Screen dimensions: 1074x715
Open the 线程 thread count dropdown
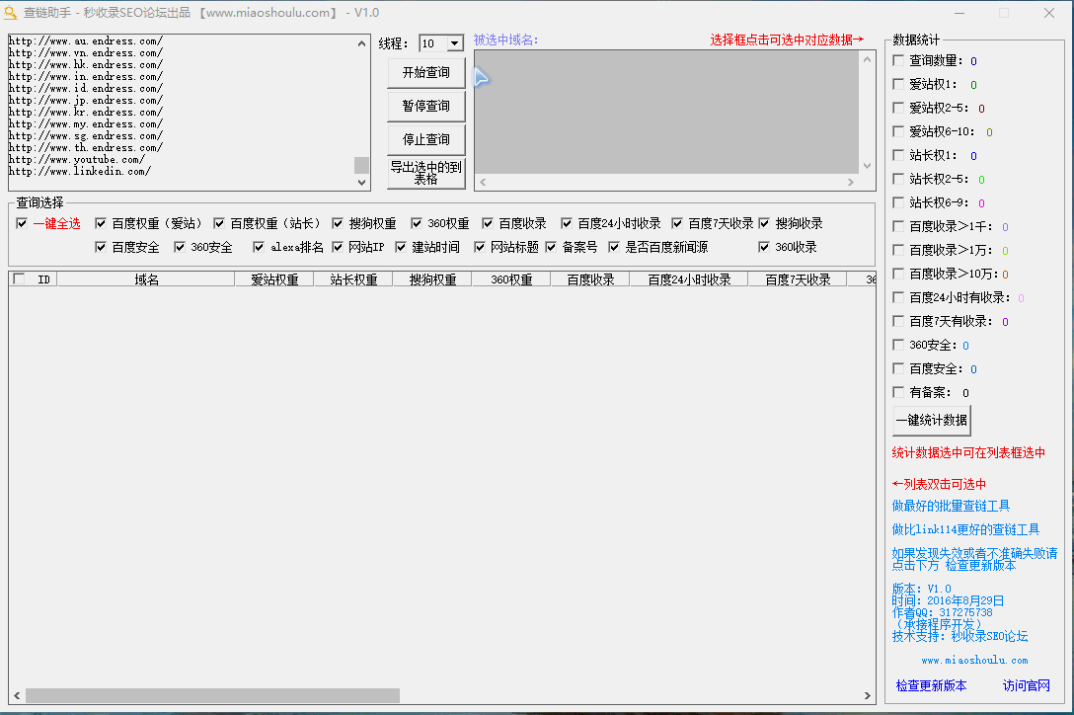point(453,43)
